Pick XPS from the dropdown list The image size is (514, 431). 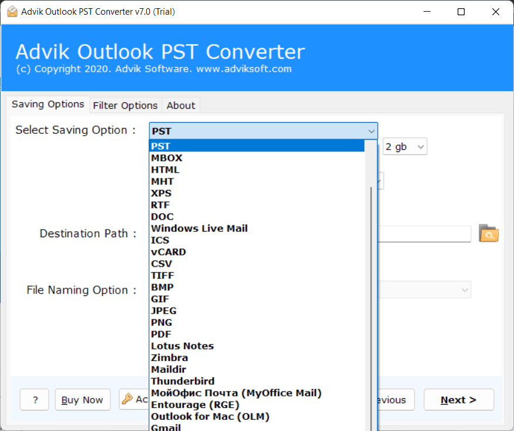point(257,193)
